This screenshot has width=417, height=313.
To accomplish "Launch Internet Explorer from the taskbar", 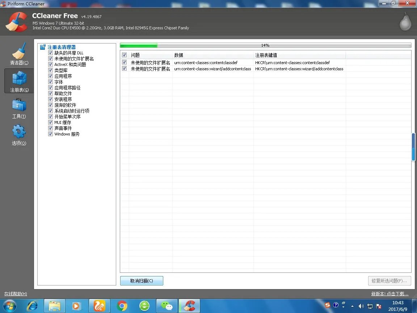I will [x=33, y=306].
